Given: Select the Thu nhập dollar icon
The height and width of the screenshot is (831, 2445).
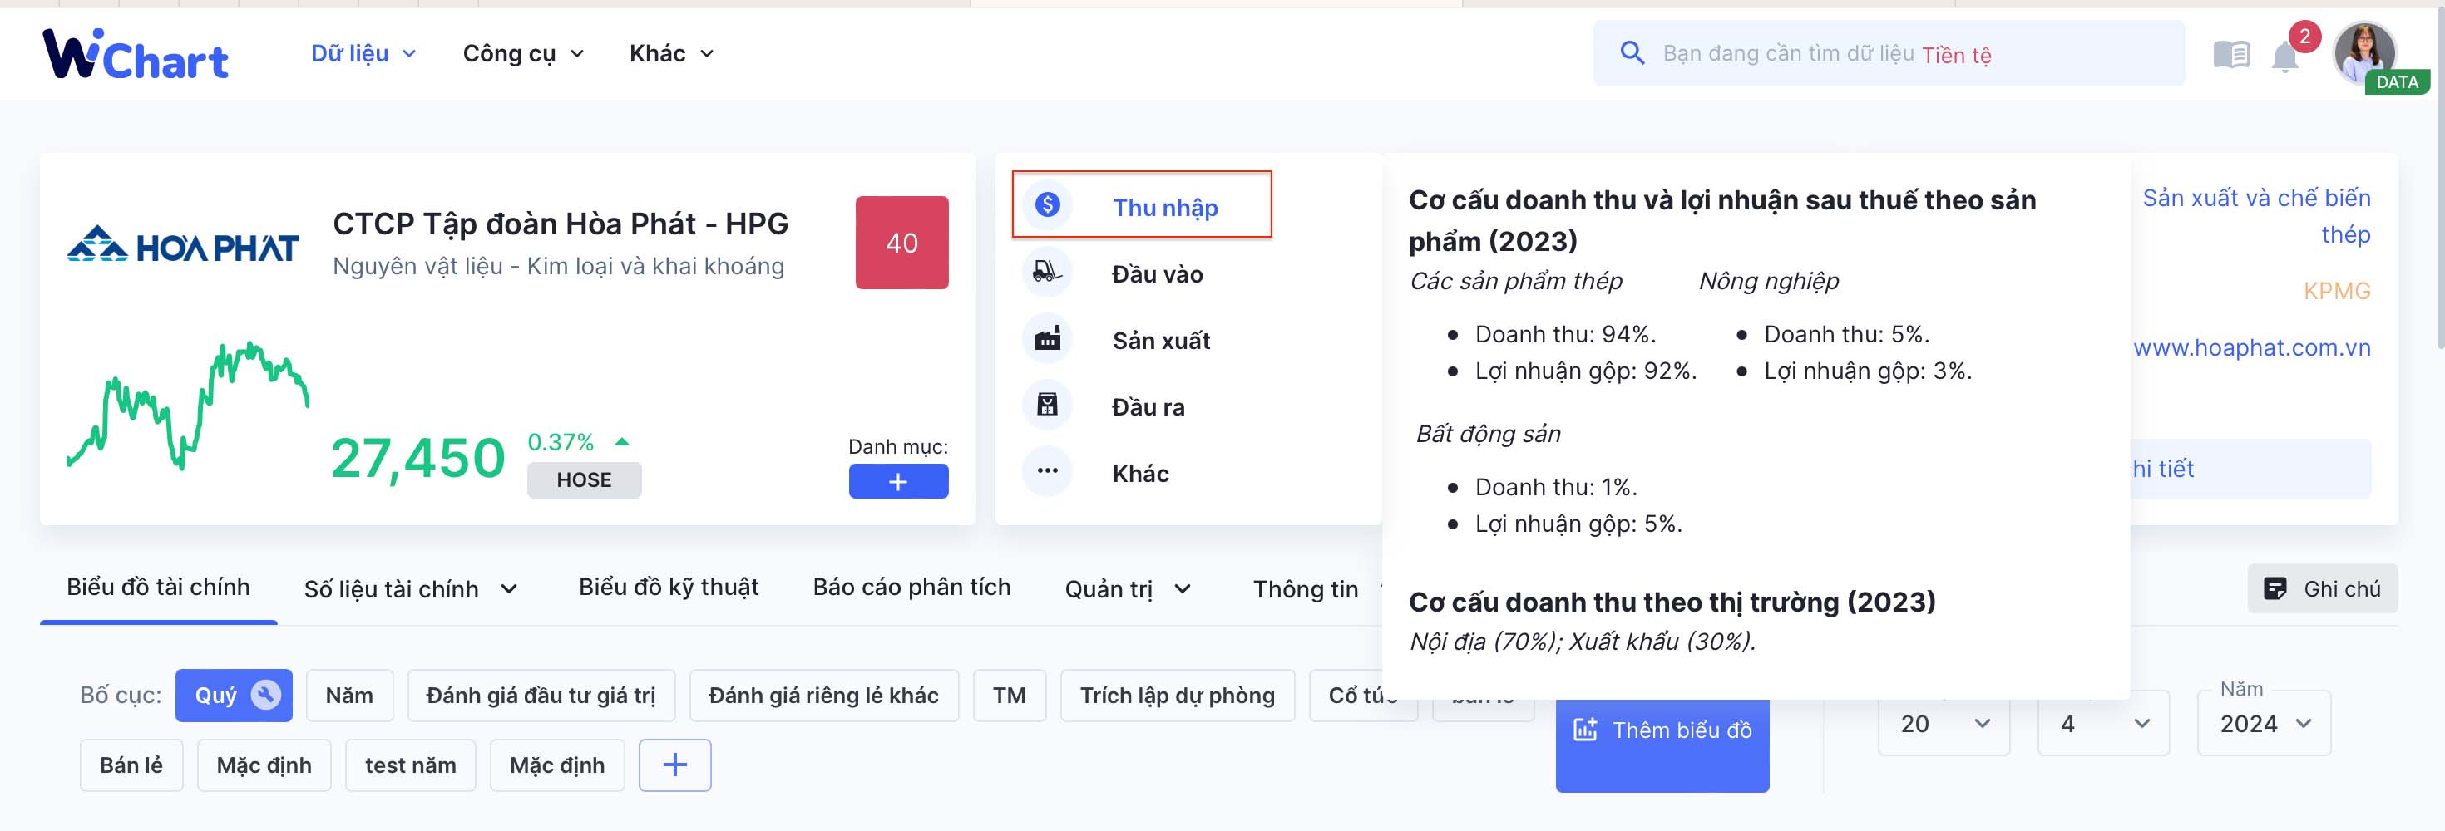Looking at the screenshot, I should pyautogui.click(x=1047, y=204).
